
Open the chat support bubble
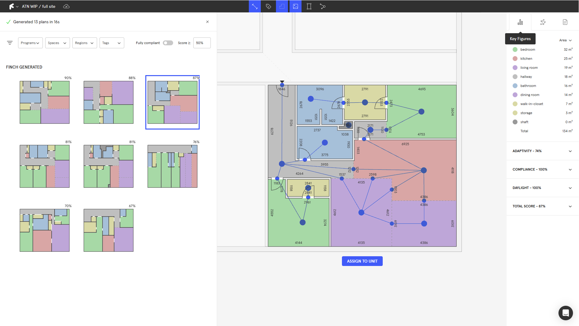coord(565,313)
